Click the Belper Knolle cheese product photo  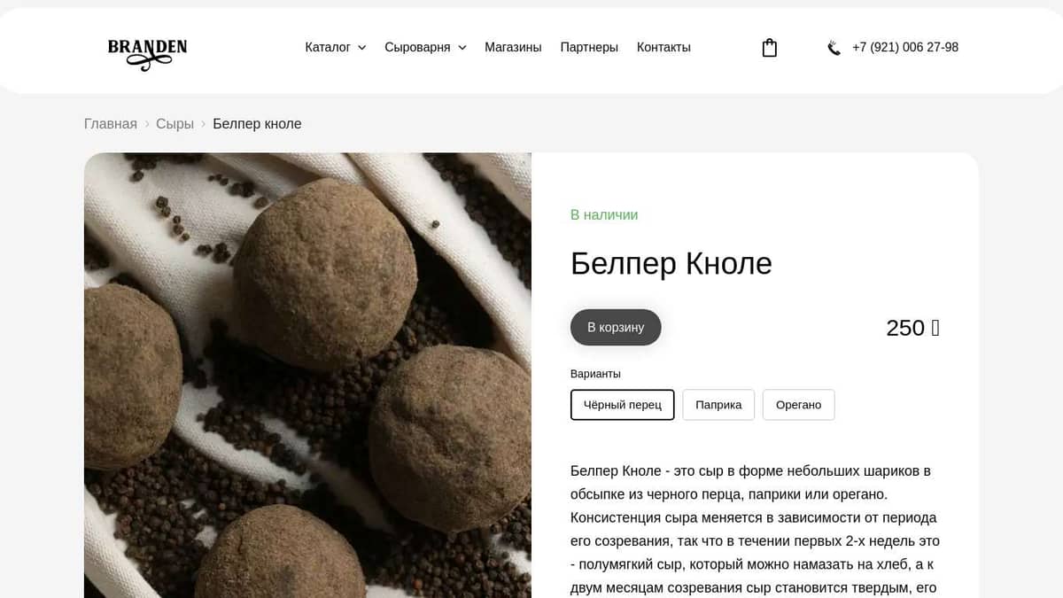(x=307, y=376)
